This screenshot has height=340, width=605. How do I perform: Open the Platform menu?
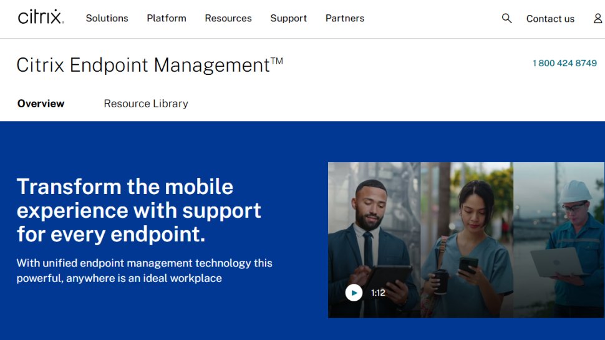pos(167,18)
